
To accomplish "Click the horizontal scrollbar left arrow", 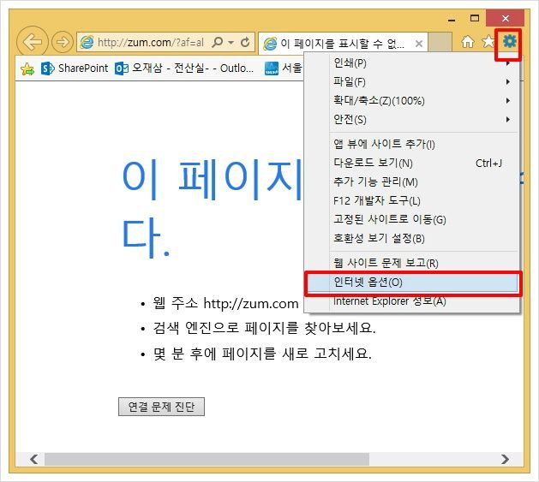I will click(x=33, y=460).
